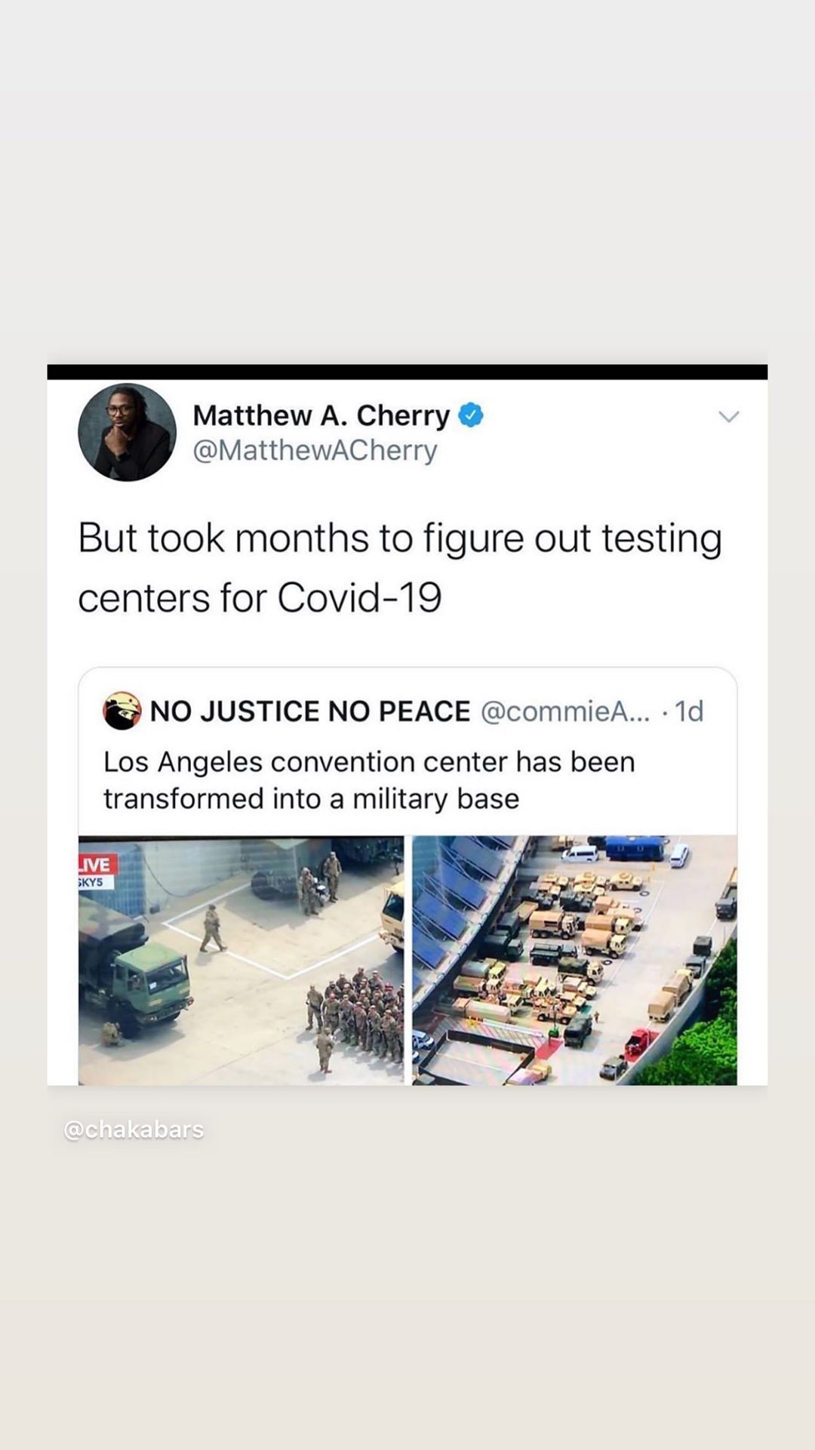This screenshot has height=1450, width=815.
Task: Click the black bar above the tweet
Action: [x=407, y=372]
